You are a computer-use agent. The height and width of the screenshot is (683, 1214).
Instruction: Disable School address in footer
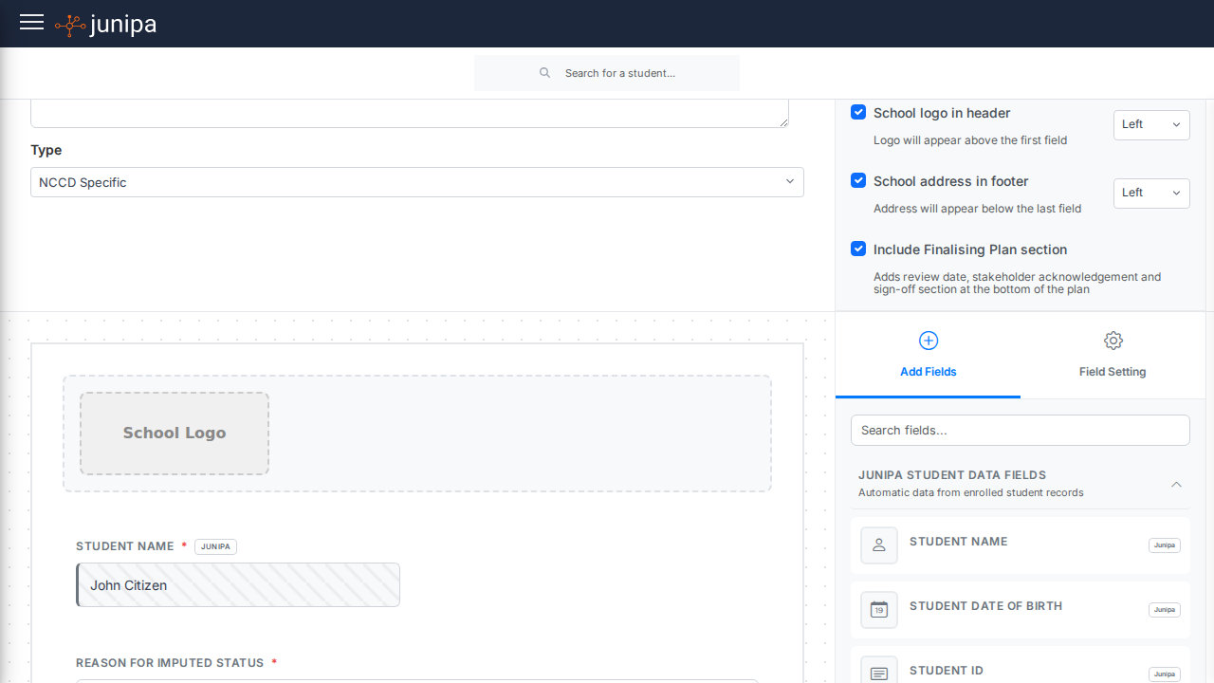point(858,180)
